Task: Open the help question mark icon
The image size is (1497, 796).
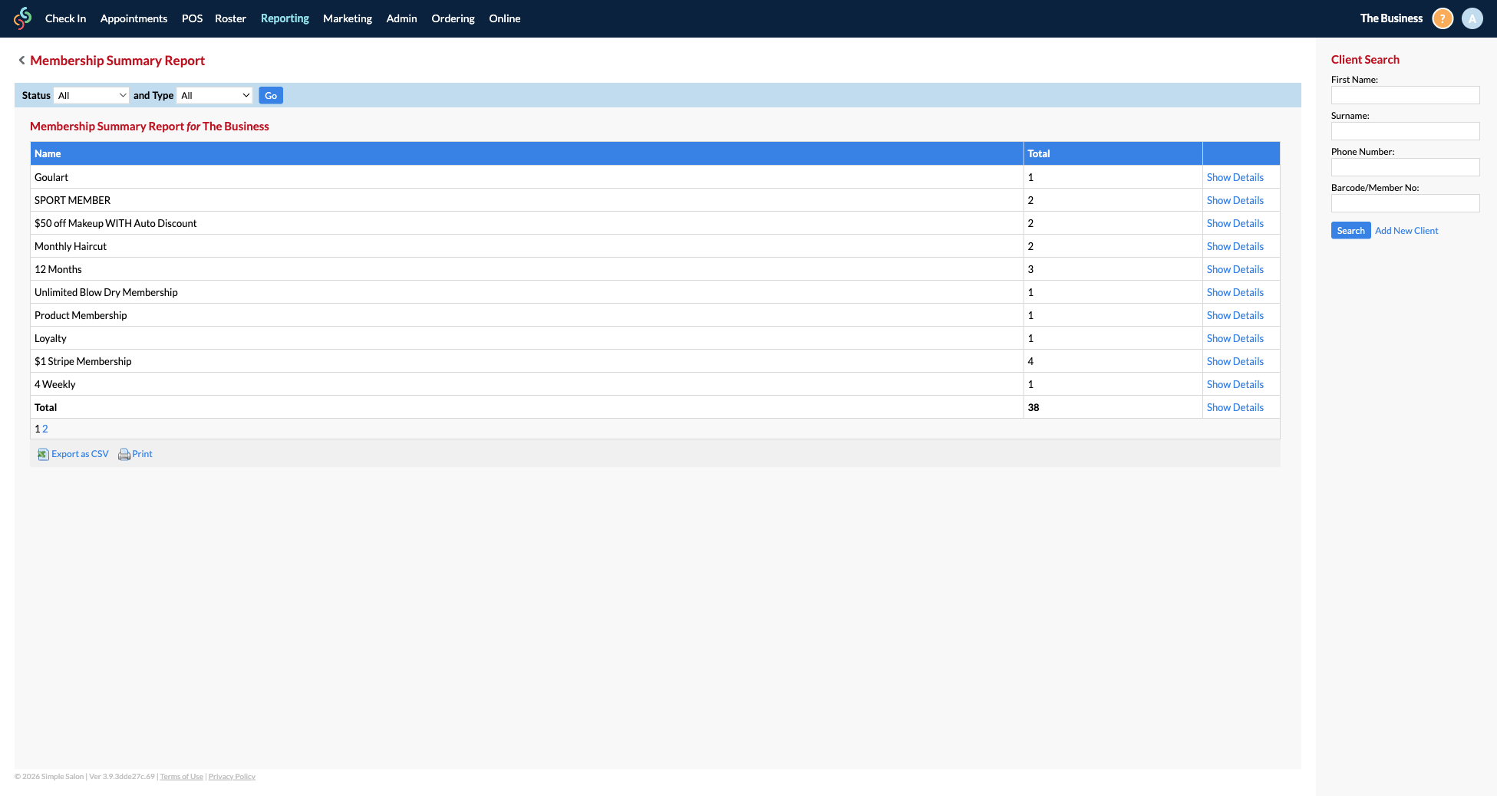Action: click(1443, 18)
